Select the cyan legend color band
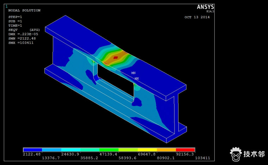Viewport: 268px width, 165px height. tap(71, 150)
